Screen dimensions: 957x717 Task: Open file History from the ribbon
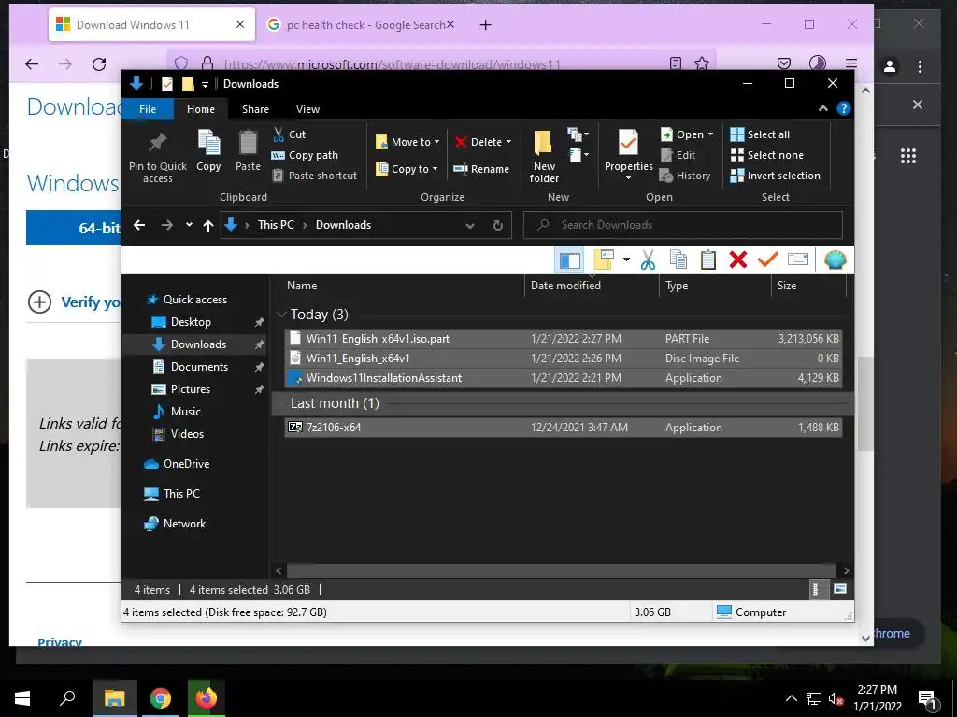pyautogui.click(x=685, y=176)
